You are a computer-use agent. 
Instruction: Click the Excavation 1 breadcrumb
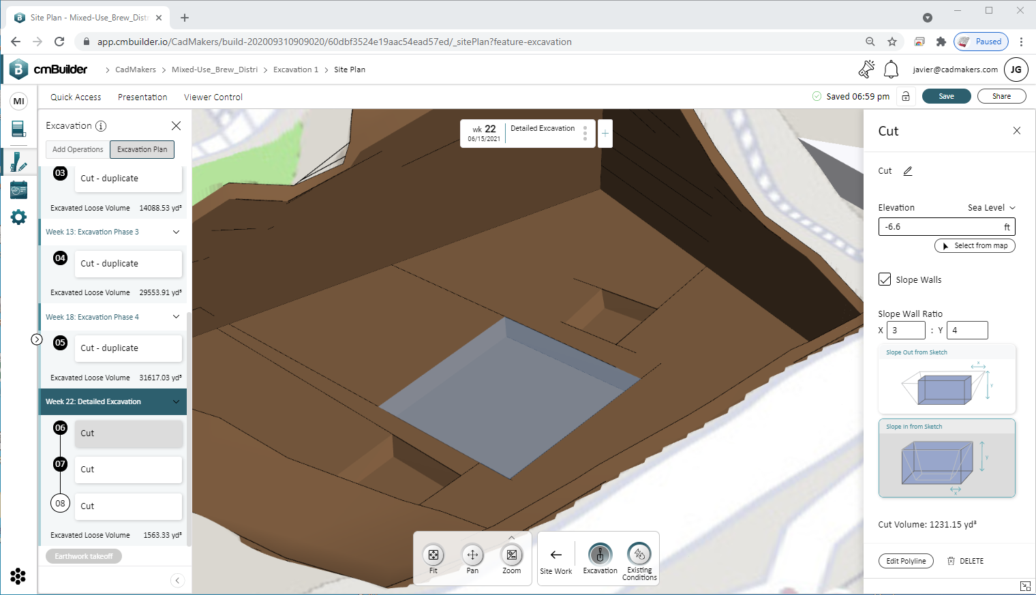coord(296,70)
